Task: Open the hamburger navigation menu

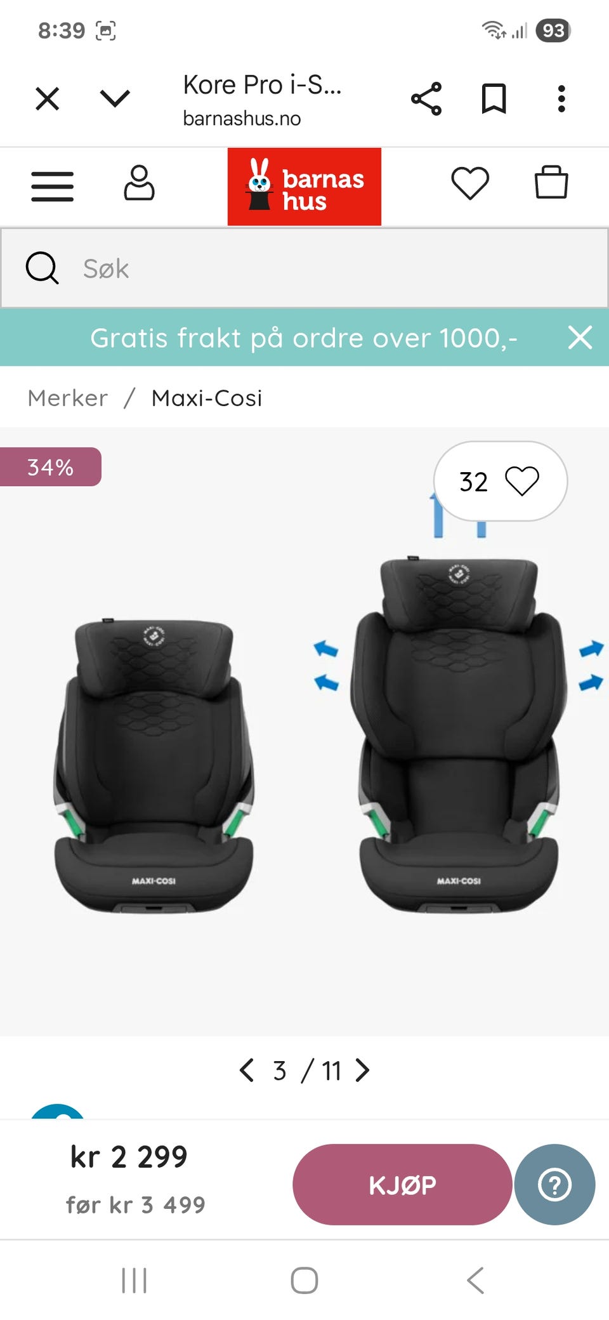Action: pyautogui.click(x=53, y=186)
